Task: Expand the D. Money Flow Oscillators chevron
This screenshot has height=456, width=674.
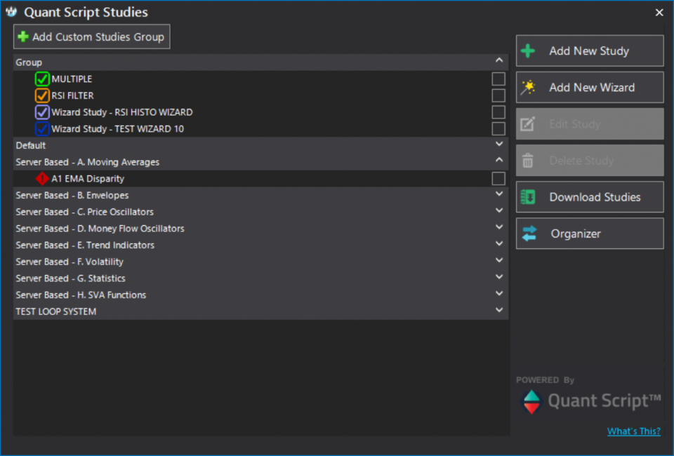Action: pyautogui.click(x=499, y=227)
